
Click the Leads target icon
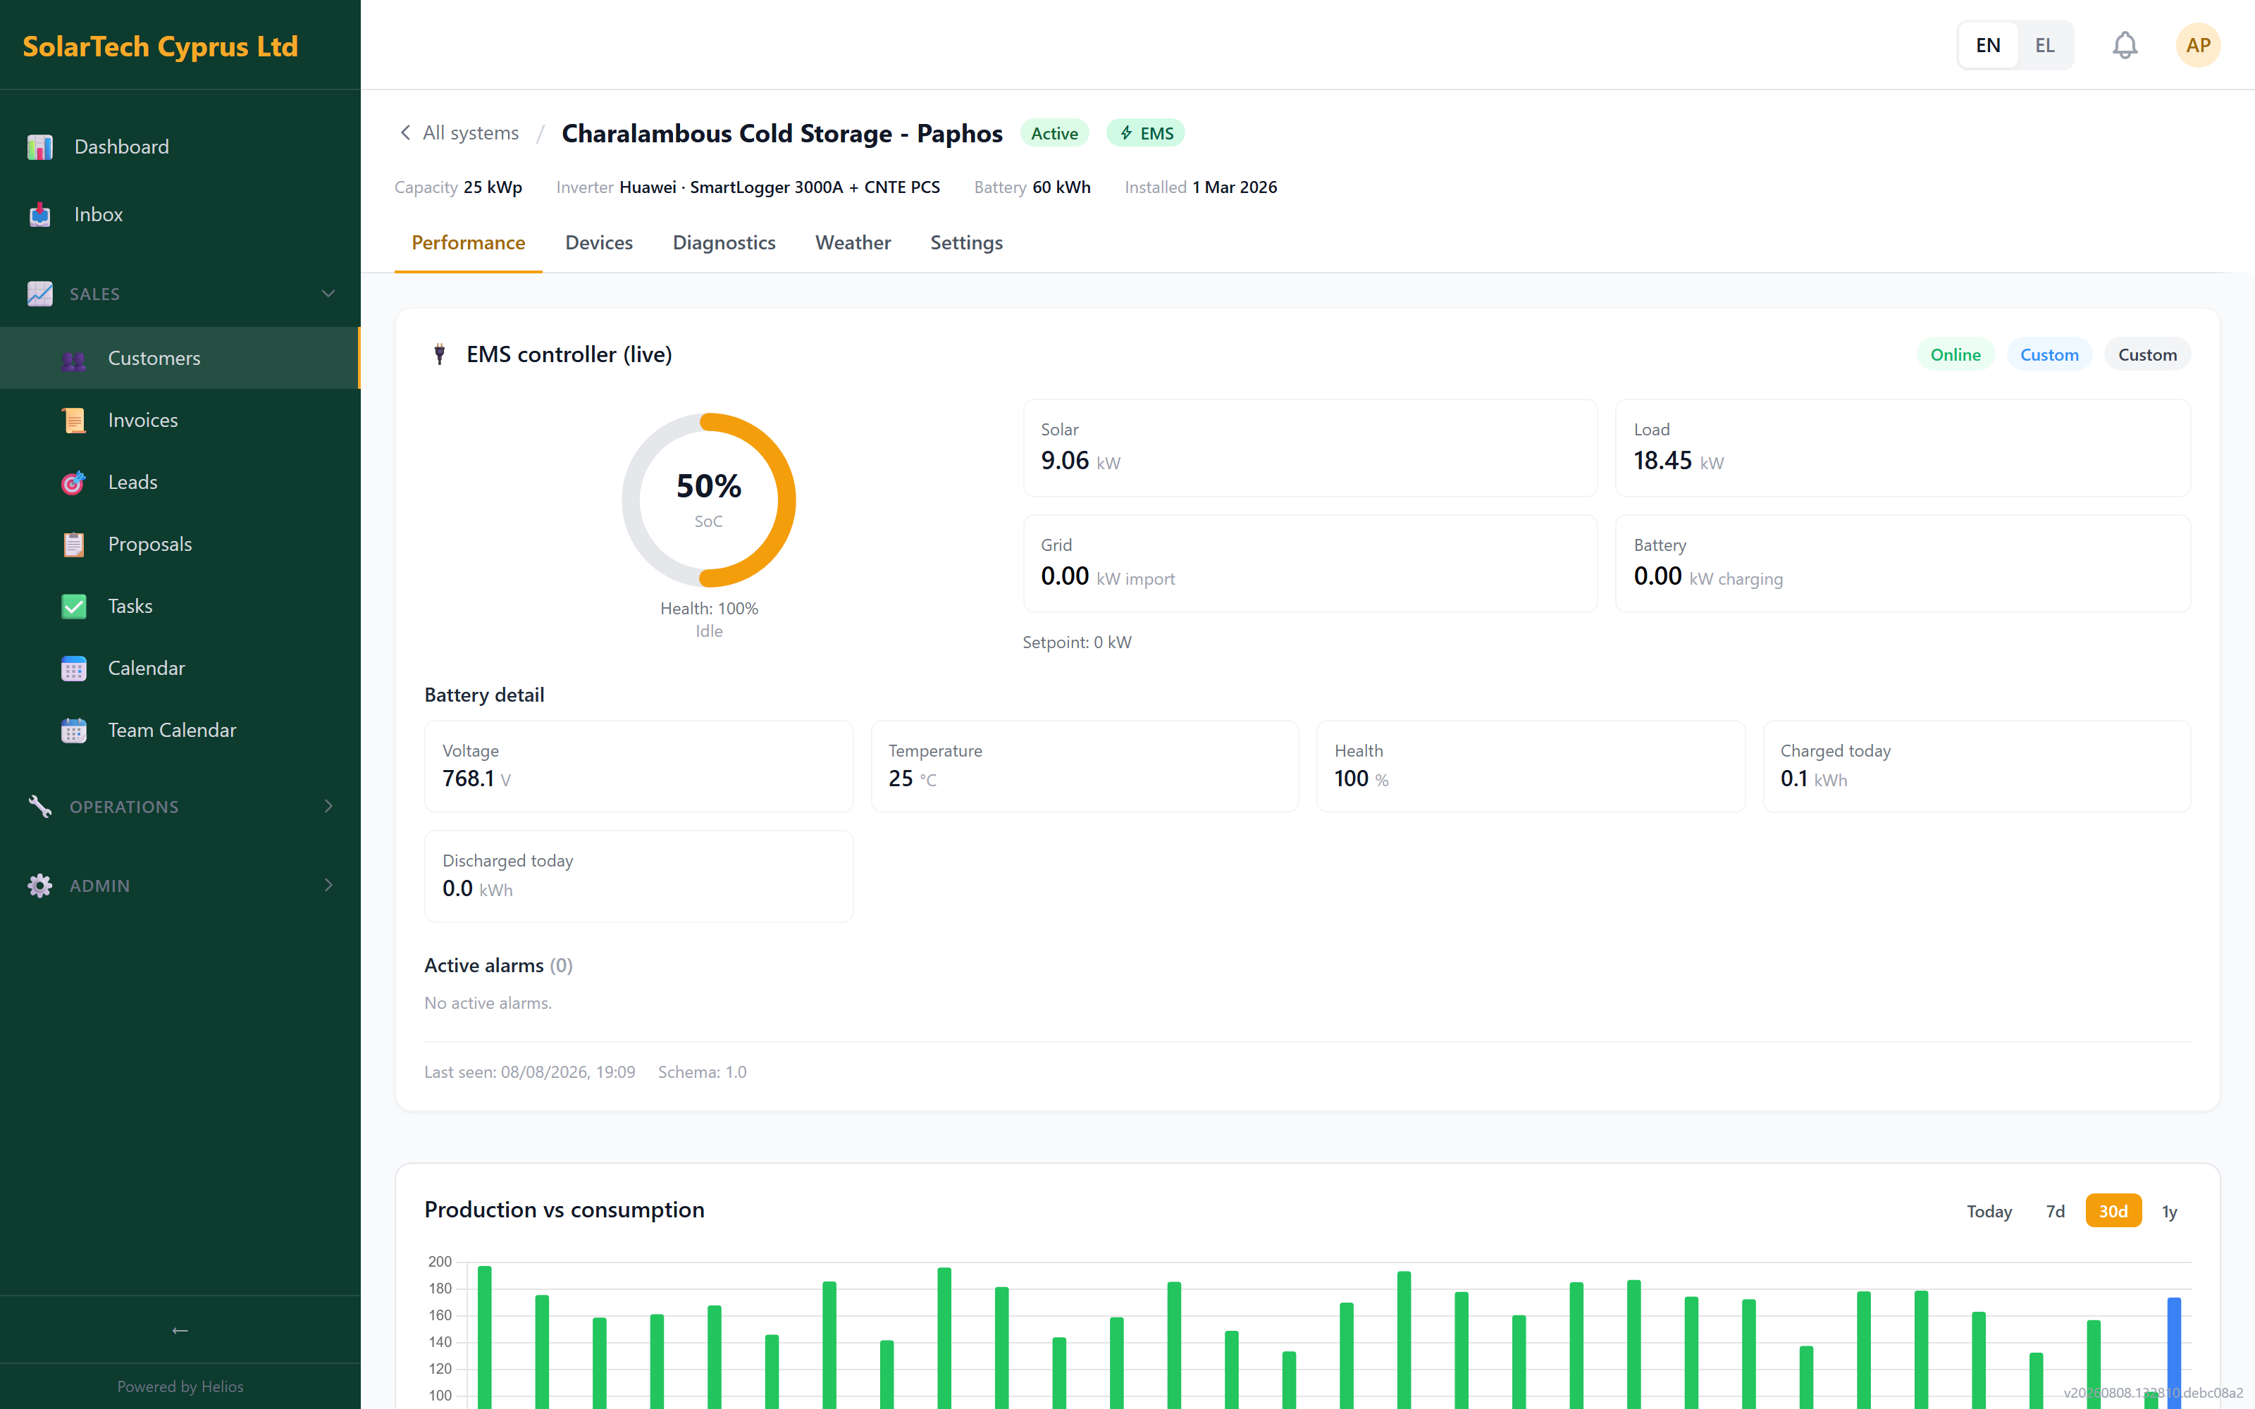coord(73,483)
